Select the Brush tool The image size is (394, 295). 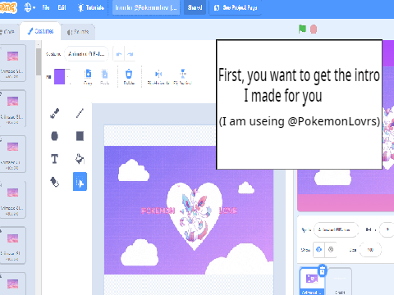[x=55, y=113]
